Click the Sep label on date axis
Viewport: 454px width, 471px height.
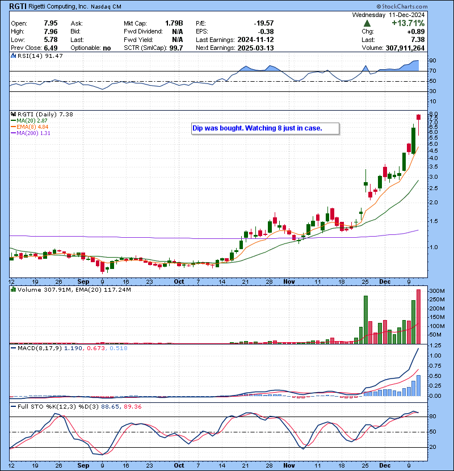click(83, 281)
